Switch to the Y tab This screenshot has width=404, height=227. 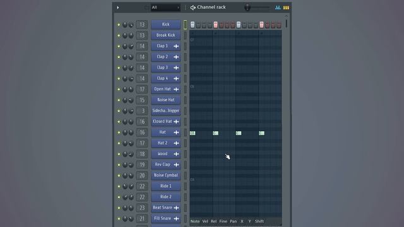pos(249,221)
